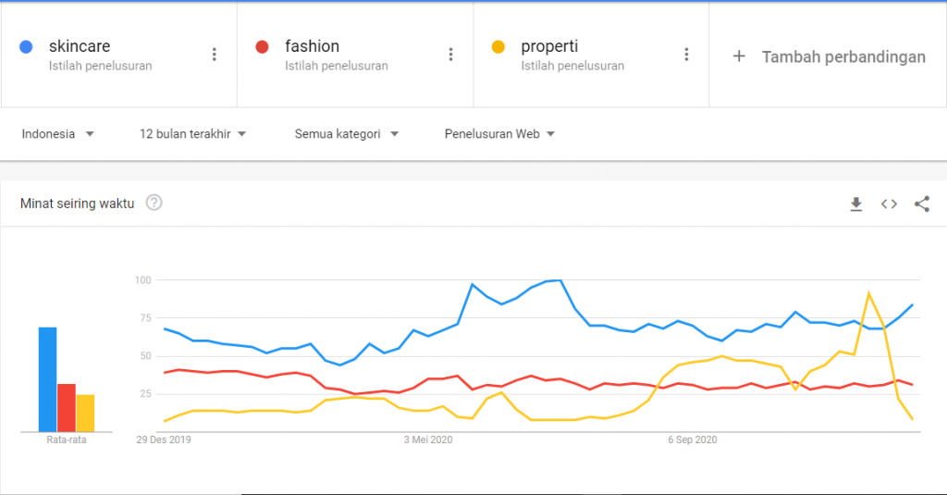Click the yellow properti peak on chart
Screen dimensions: 947x495
(x=868, y=293)
